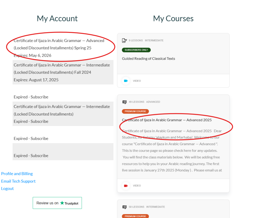
Task: Click INTERMEDIATE label on Guided Reading card
Action: click(x=154, y=40)
